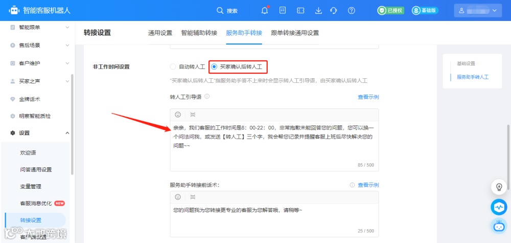Image resolution: width=511 pixels, height=243 pixels.
Task: Click the 售后场景 sidebar icon
Action: 13,45
